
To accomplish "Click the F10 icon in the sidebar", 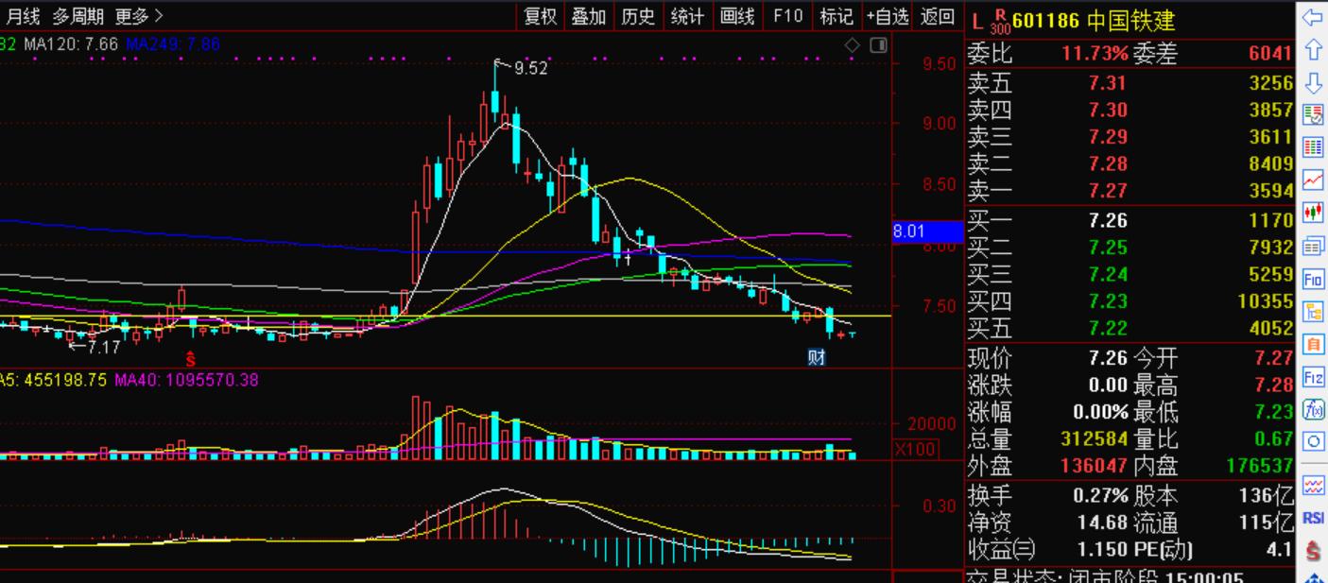I will pyautogui.click(x=1313, y=279).
